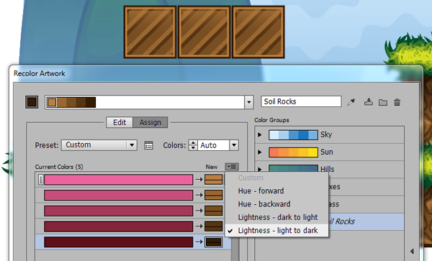Delete color group with trash icon

397,102
